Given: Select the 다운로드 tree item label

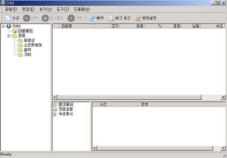Looking at the screenshot, I should pos(25,31).
